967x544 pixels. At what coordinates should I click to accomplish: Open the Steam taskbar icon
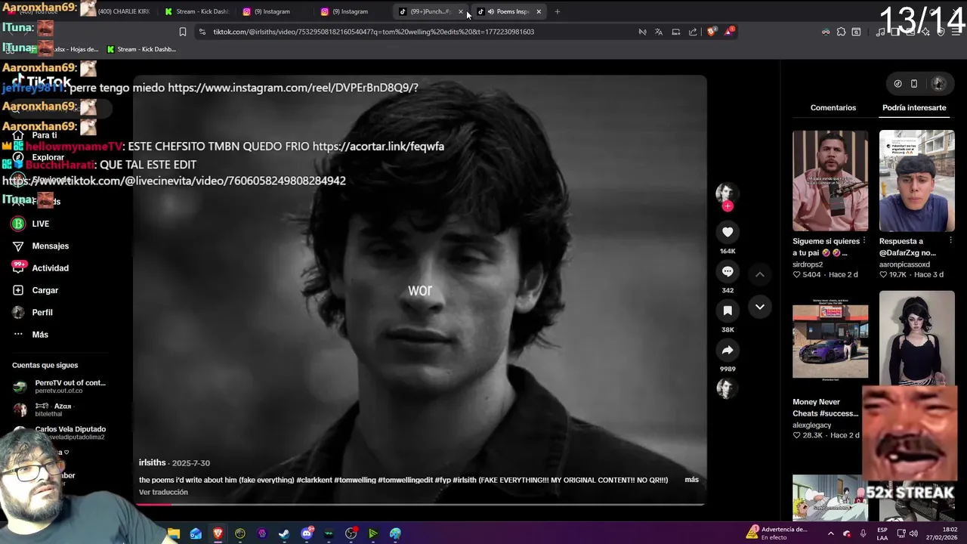click(284, 533)
